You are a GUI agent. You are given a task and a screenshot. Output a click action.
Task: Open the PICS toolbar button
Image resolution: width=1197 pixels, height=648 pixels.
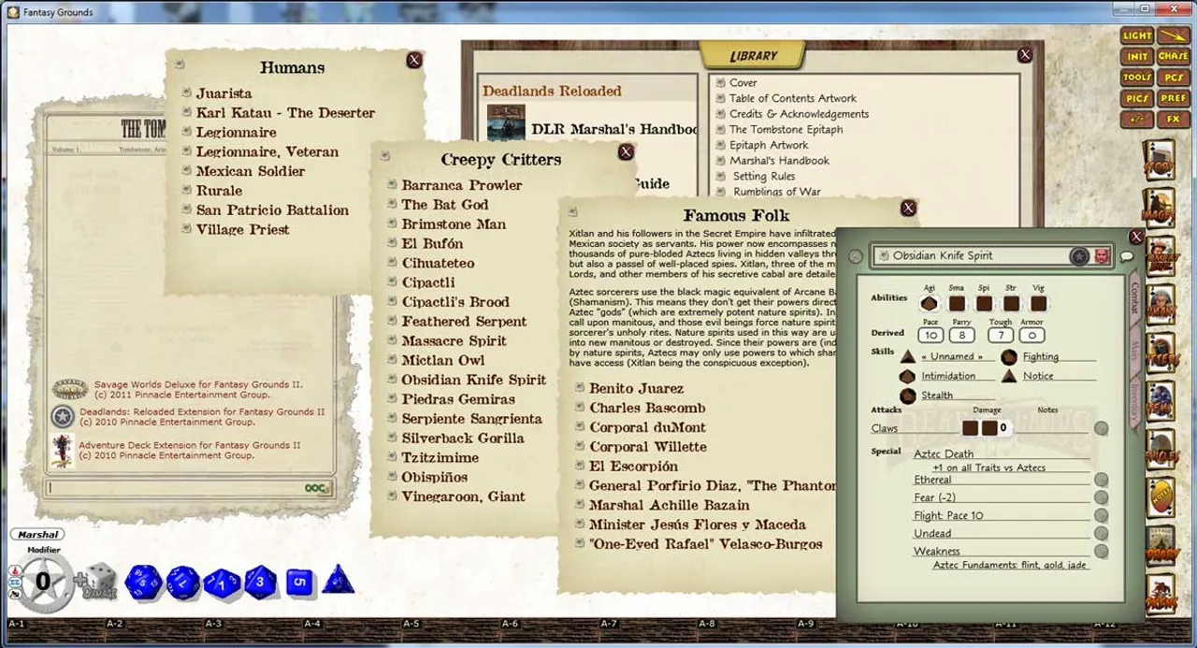[1137, 98]
